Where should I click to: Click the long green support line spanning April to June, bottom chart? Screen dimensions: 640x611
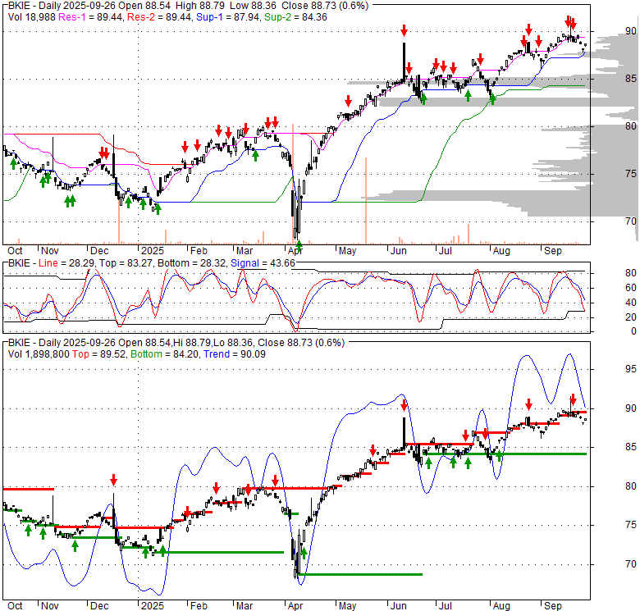(360, 574)
